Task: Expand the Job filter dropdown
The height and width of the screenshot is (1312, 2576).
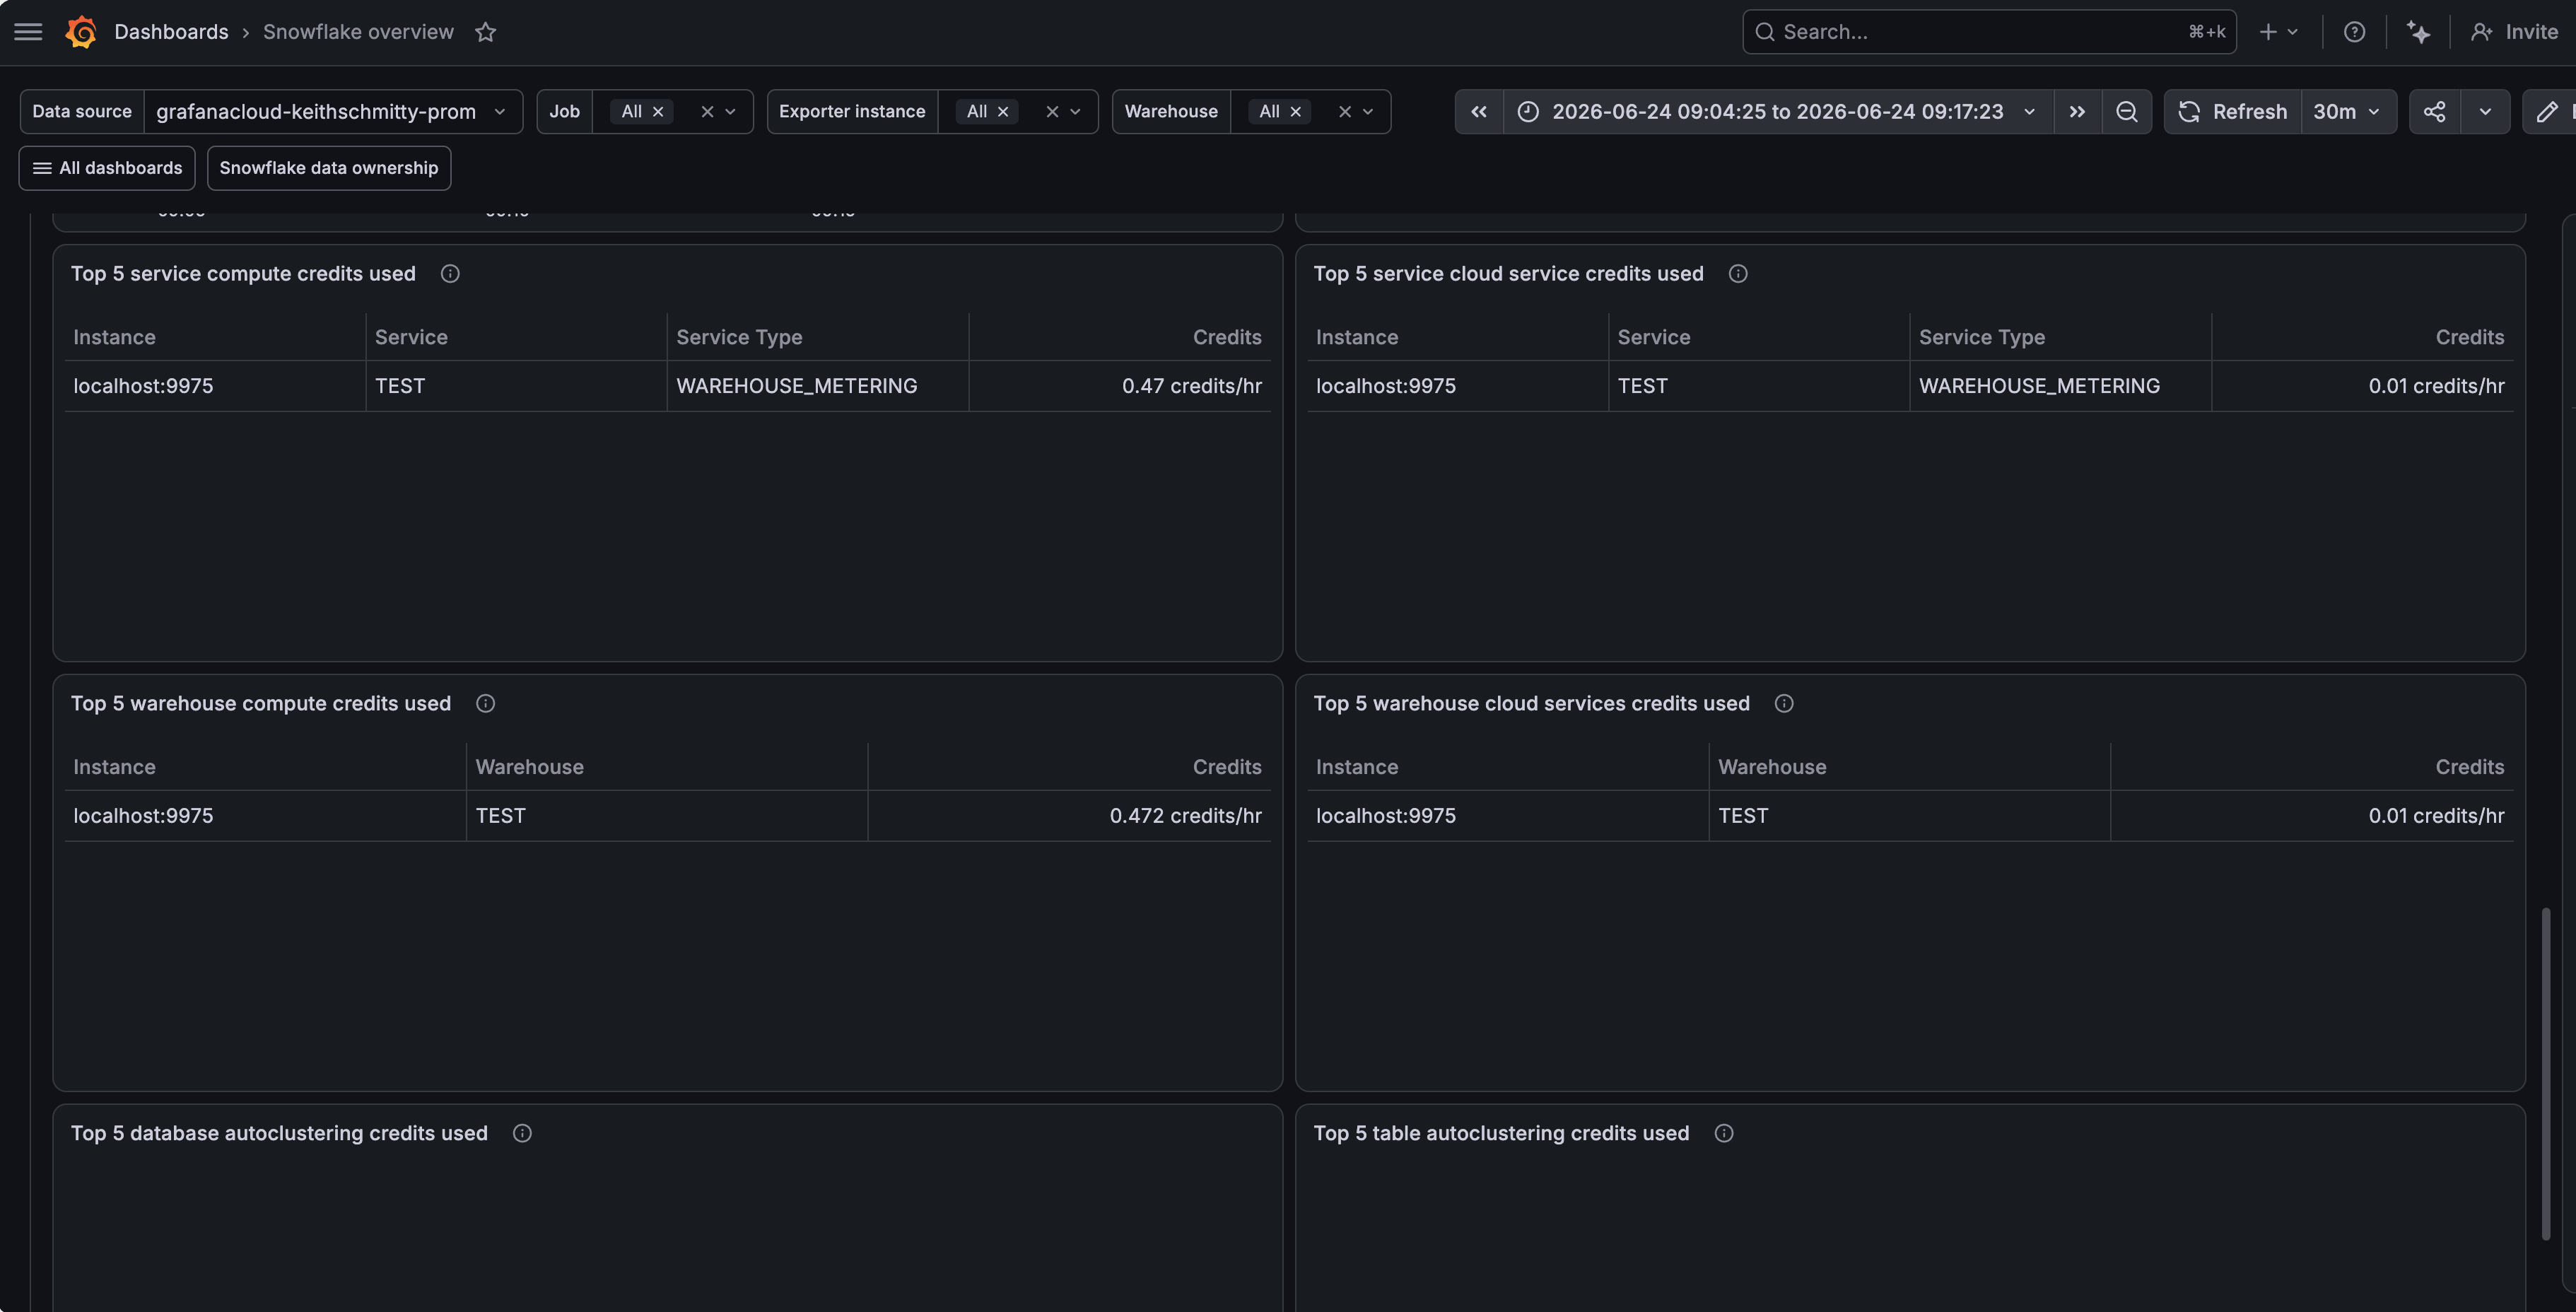Action: click(730, 111)
